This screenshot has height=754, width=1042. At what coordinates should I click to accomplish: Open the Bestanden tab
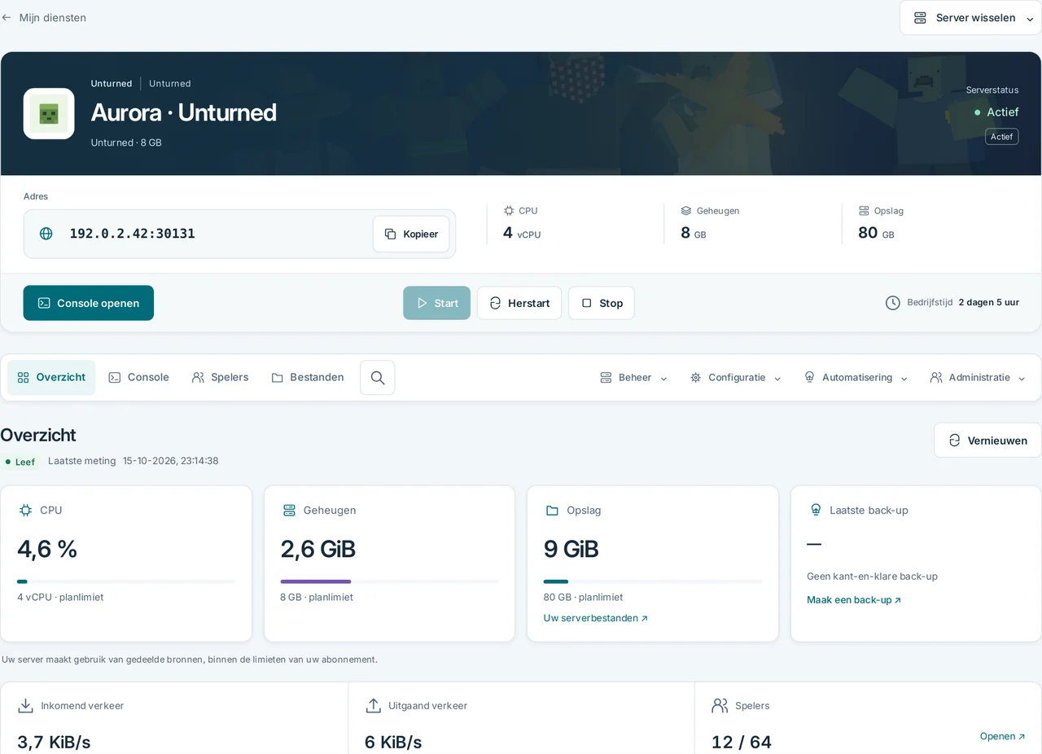pyautogui.click(x=308, y=378)
